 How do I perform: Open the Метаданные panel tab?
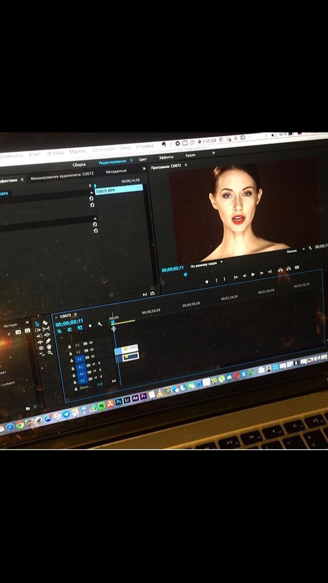pos(116,171)
